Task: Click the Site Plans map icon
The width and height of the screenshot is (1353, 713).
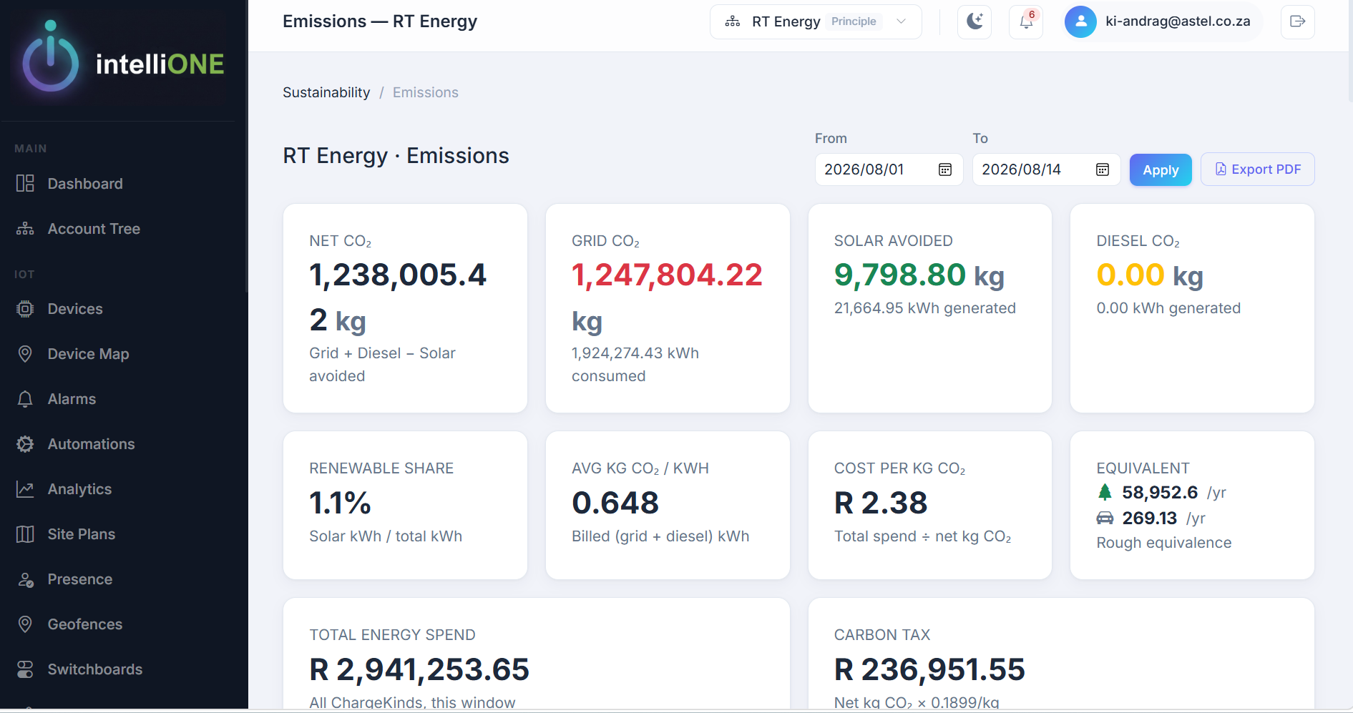Action: coord(25,534)
